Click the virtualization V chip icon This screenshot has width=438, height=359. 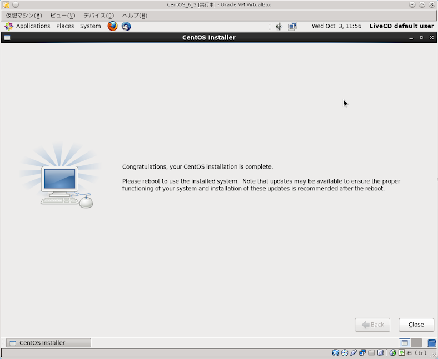(x=380, y=353)
